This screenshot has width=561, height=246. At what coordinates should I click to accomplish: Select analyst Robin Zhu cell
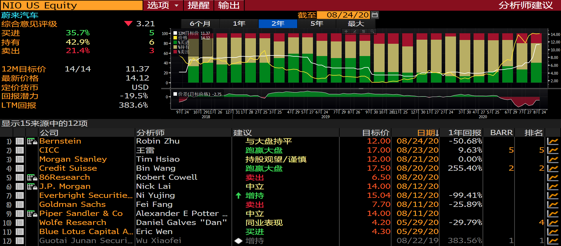tap(158, 141)
